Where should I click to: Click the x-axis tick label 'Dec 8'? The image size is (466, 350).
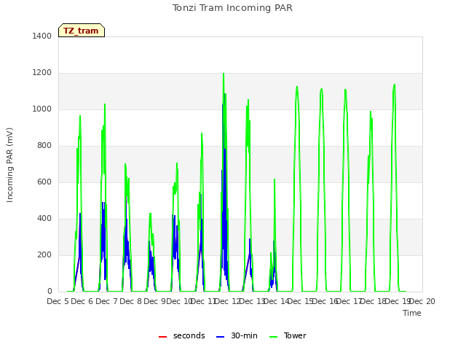click(x=130, y=301)
